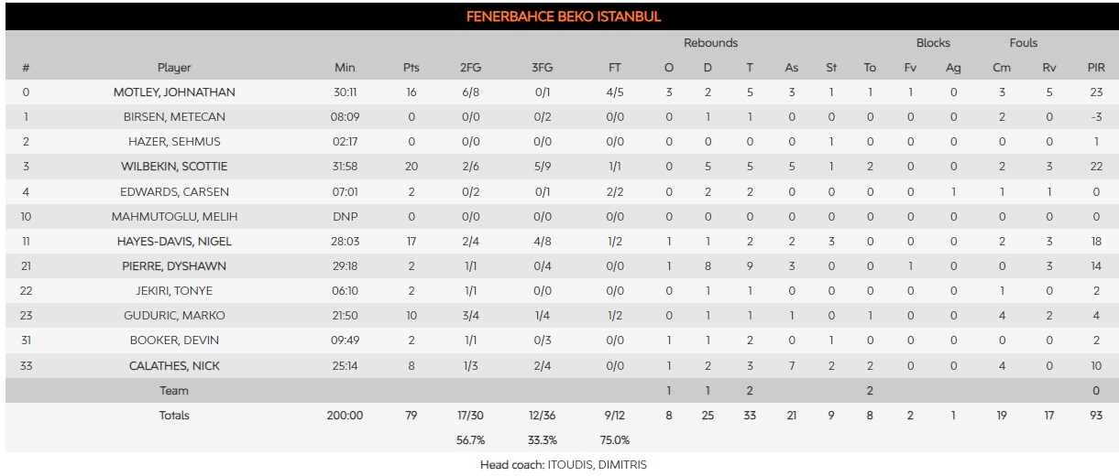The width and height of the screenshot is (1119, 476).
Task: Click head coach name Itoudis, Dimitris
Action: click(x=597, y=465)
